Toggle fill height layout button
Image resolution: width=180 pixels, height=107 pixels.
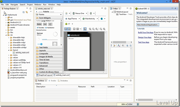point(69,29)
